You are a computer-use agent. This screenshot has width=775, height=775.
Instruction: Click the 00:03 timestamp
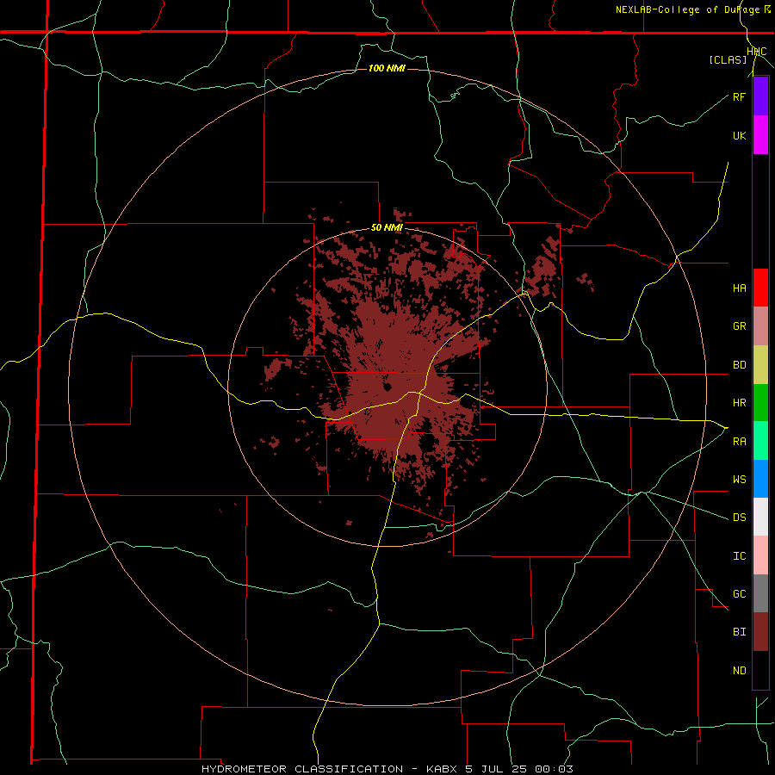(554, 769)
